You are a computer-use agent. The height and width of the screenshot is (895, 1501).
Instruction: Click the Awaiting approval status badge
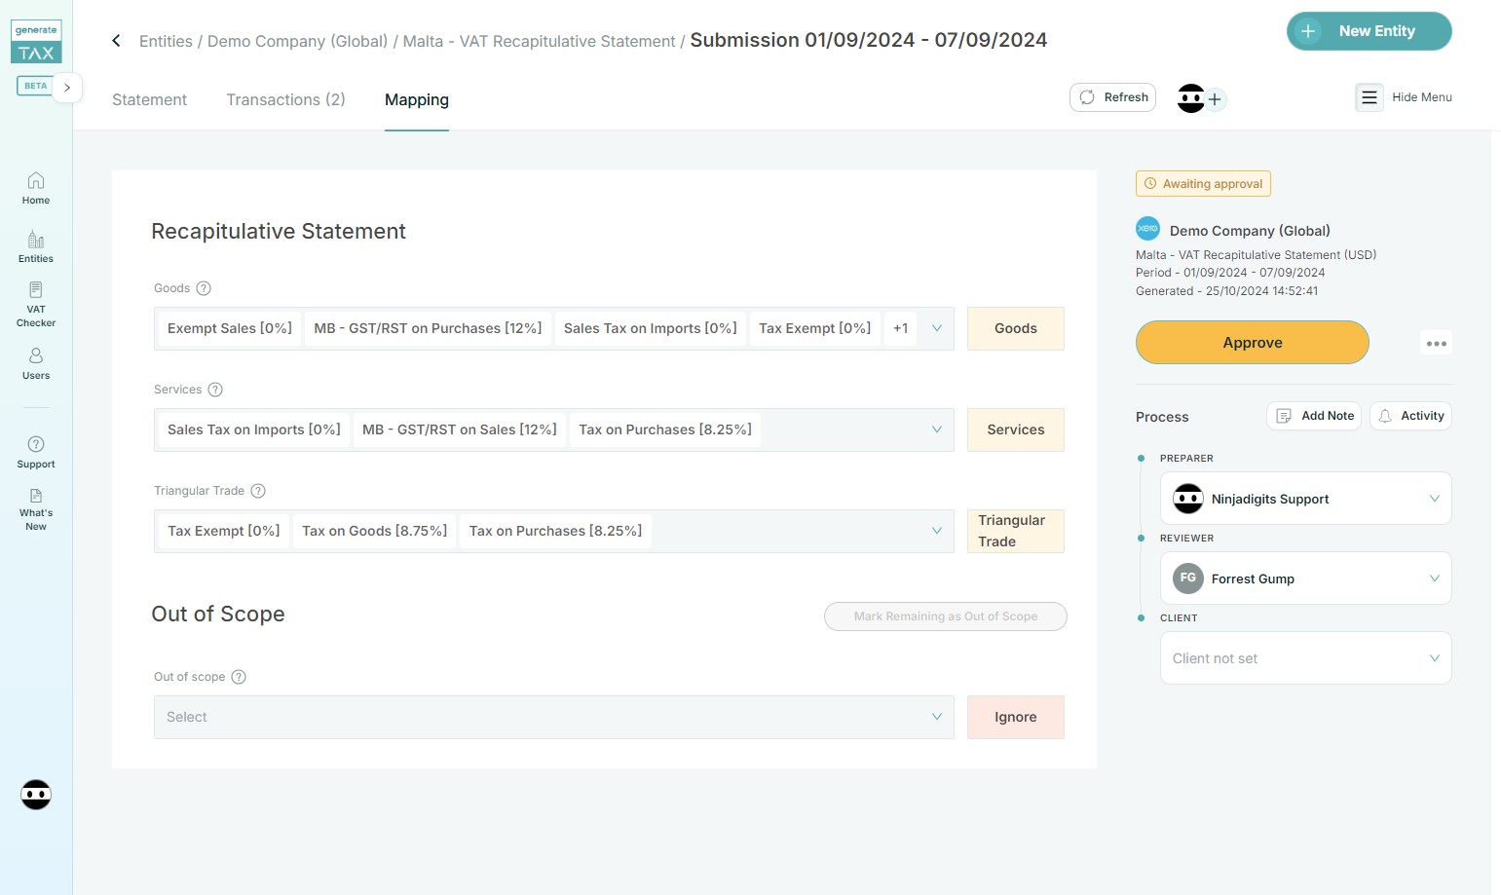(1203, 183)
